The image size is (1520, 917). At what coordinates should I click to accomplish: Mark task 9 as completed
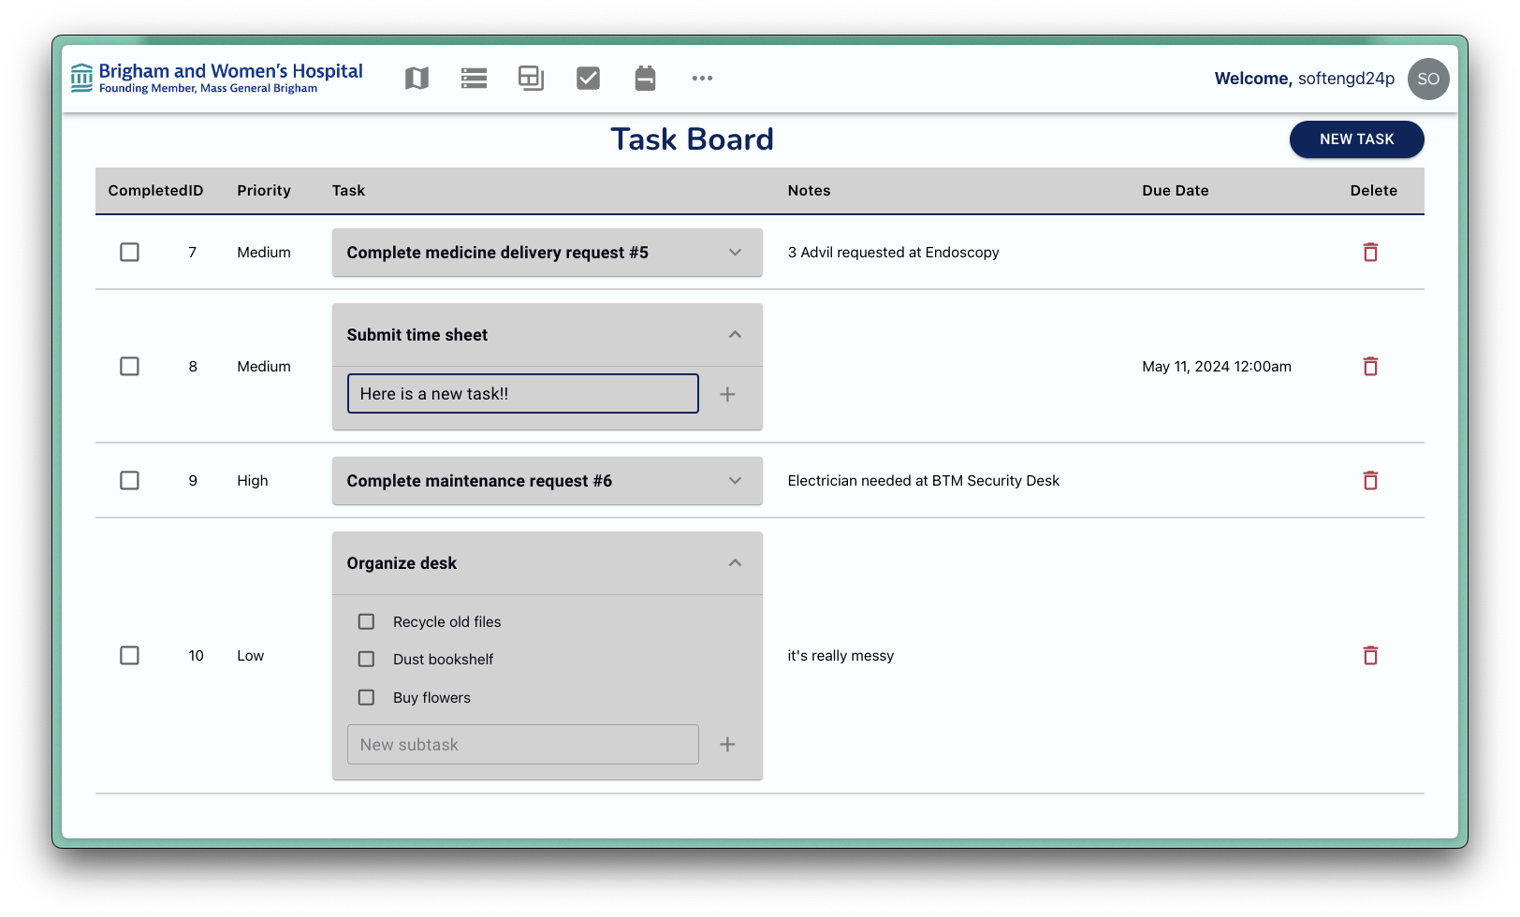pos(130,481)
